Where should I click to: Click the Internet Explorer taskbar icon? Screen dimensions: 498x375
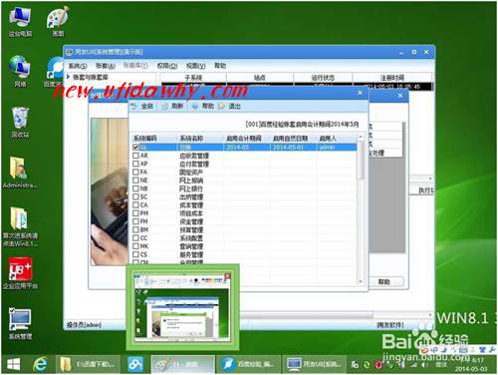pos(40,364)
